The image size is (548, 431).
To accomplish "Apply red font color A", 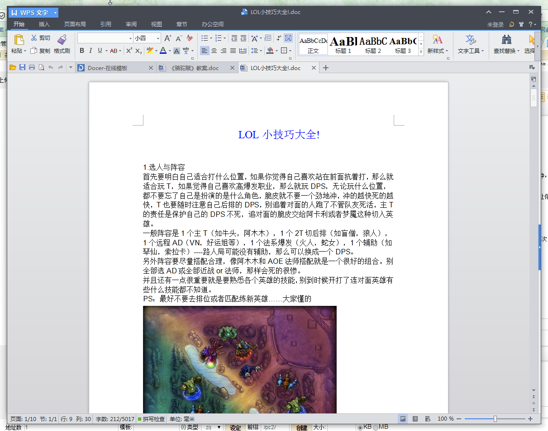I will (x=163, y=51).
